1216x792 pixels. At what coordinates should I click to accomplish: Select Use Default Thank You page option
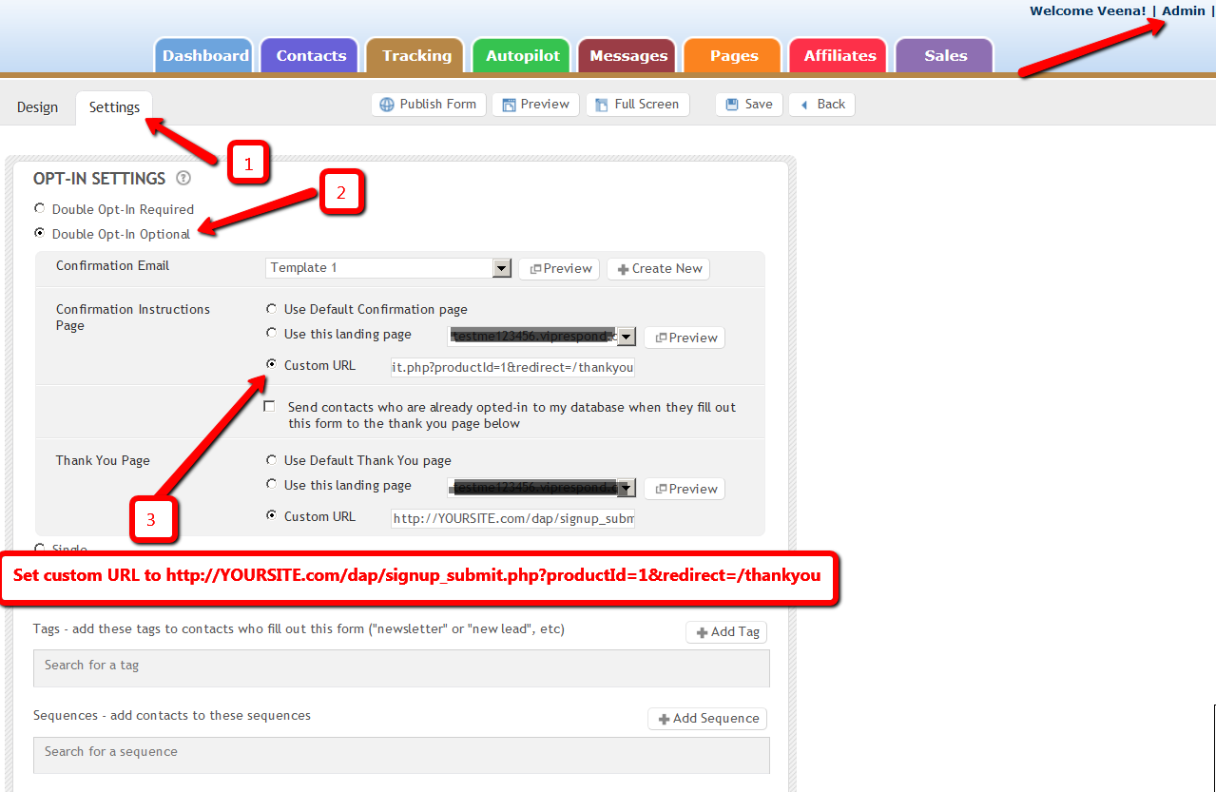(272, 460)
